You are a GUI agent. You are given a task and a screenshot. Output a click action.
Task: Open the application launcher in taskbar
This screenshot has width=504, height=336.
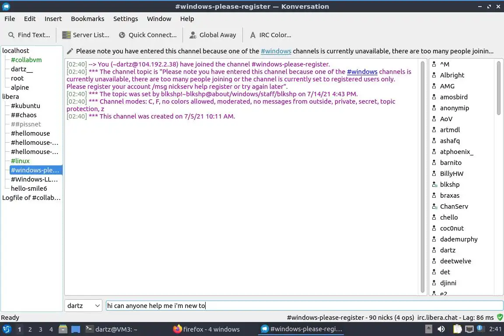[7, 329]
